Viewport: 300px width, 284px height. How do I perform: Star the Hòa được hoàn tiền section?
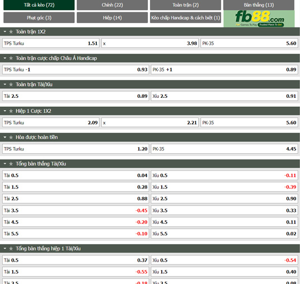11,137
